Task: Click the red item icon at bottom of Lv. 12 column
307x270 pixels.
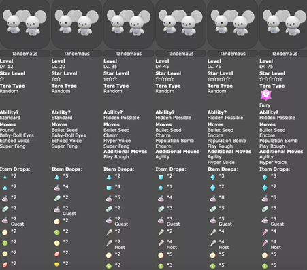Action: tap(5, 265)
